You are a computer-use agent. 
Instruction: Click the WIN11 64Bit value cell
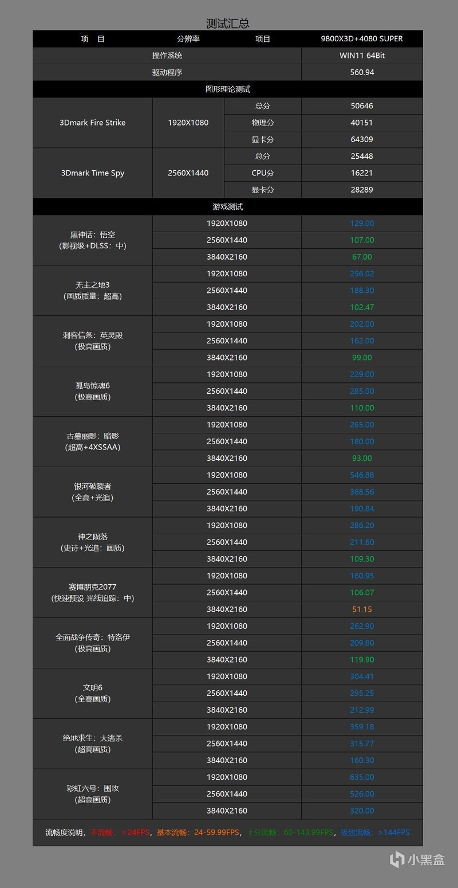pos(362,56)
